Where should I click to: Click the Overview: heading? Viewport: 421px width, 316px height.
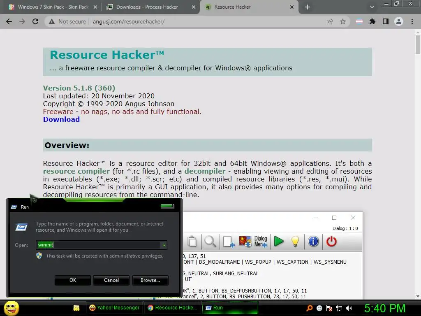(67, 145)
